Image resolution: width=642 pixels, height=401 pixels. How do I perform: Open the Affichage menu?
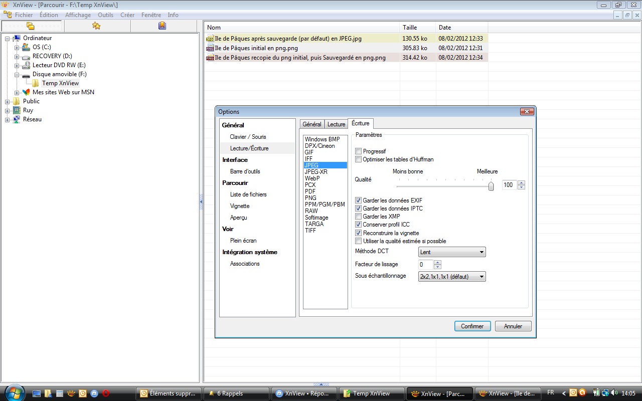point(78,15)
